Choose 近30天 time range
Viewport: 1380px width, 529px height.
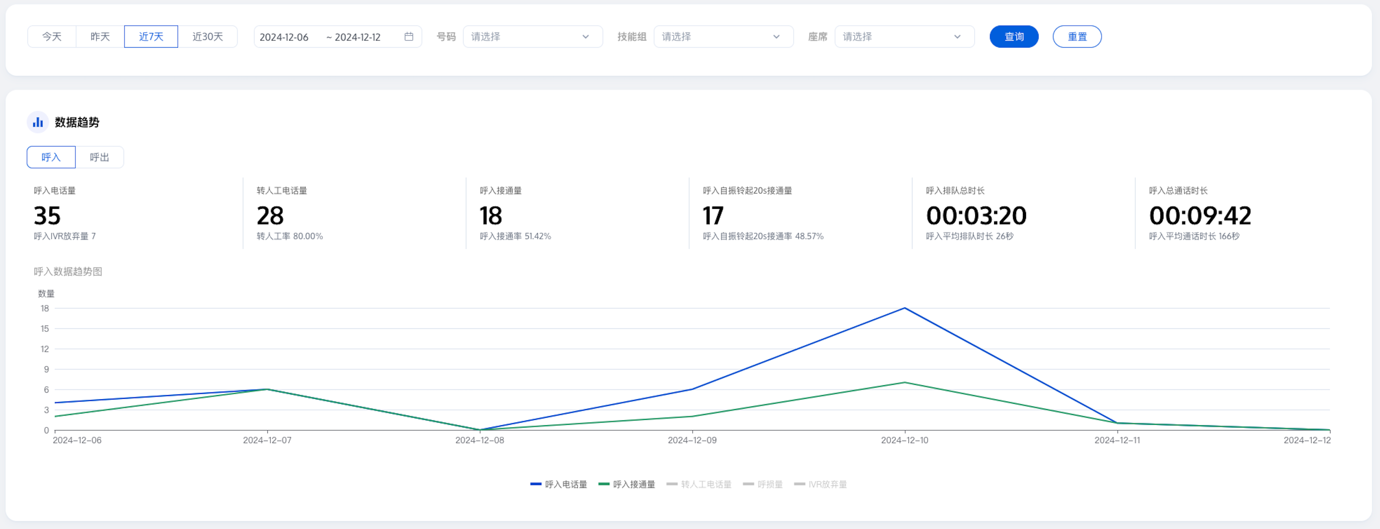click(x=208, y=36)
